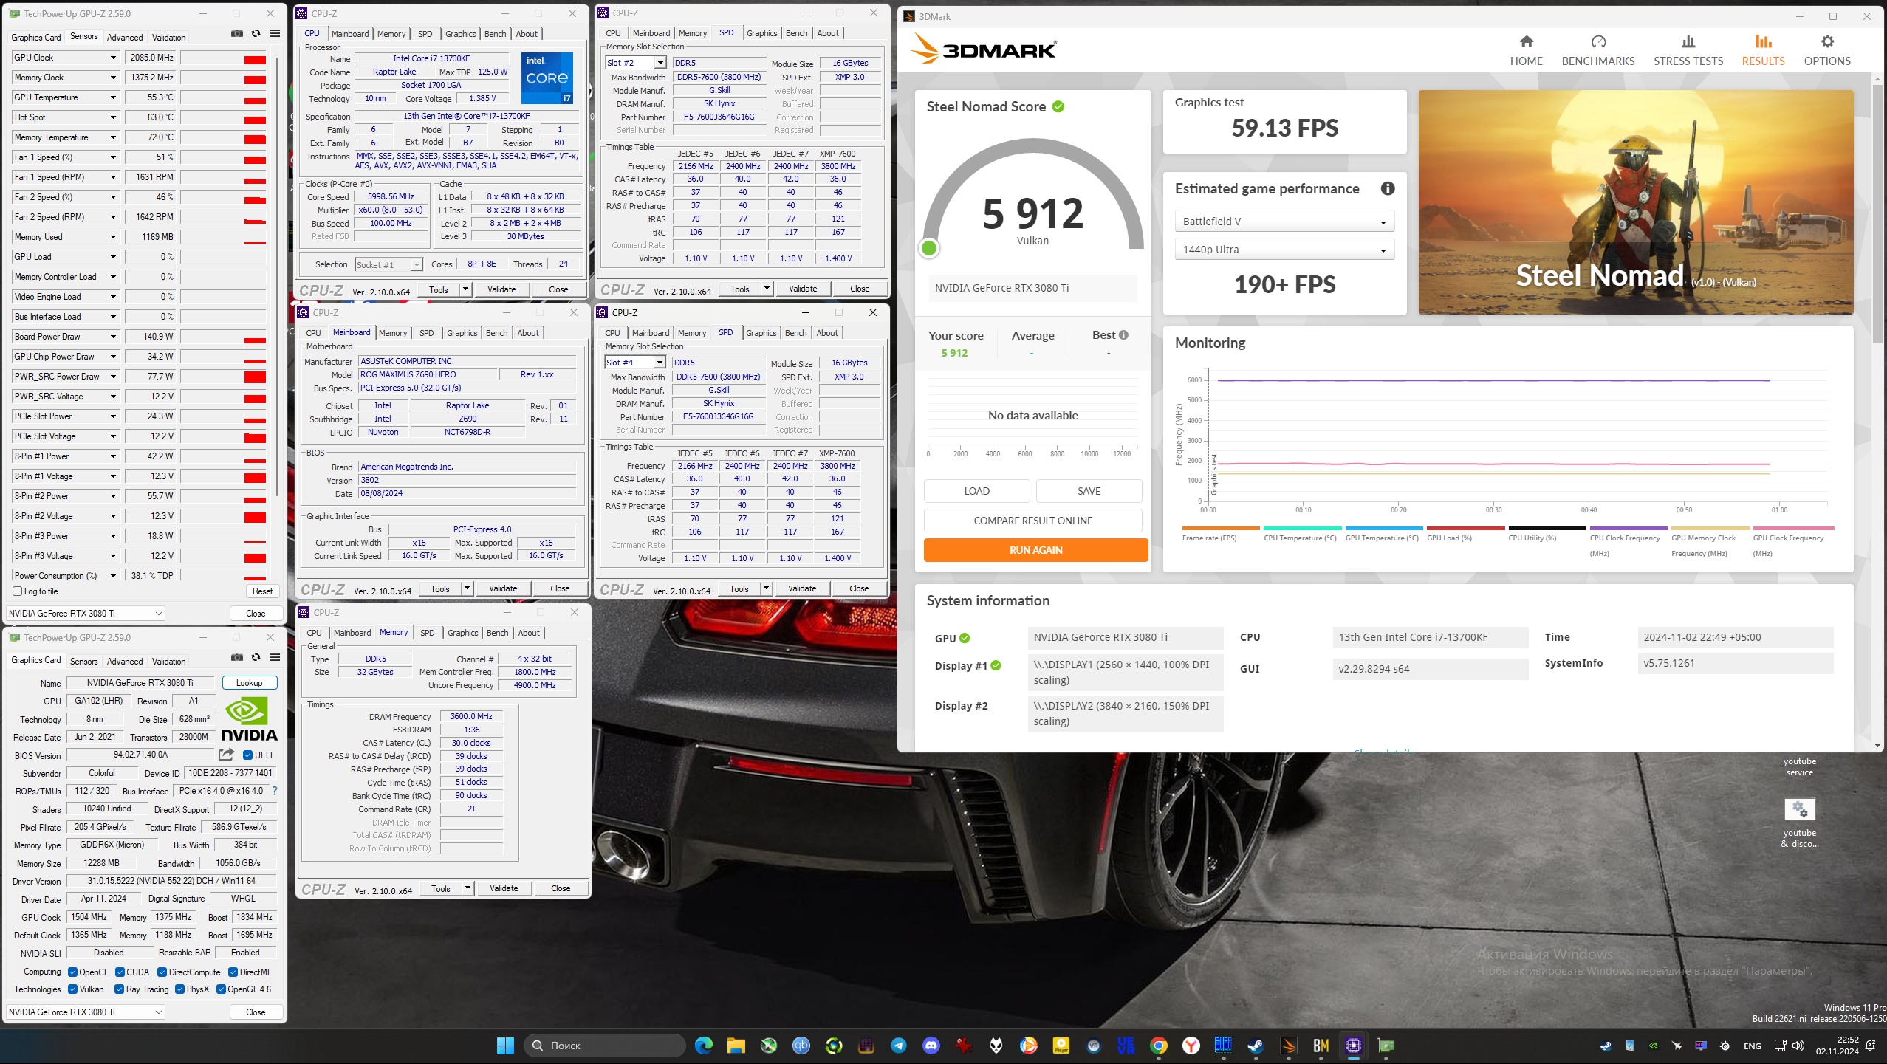Click the info icon next to Best score

(x=1123, y=335)
